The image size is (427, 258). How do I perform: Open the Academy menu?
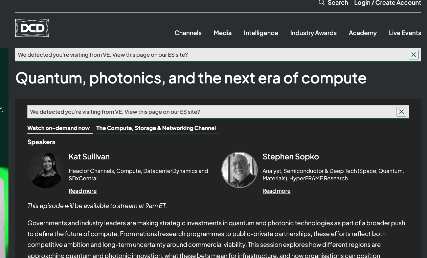(363, 33)
